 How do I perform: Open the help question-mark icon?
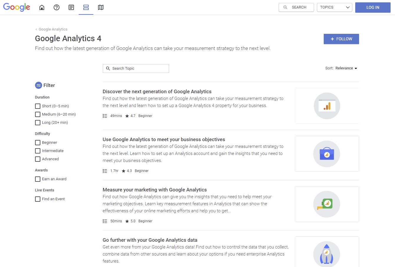pos(57,7)
